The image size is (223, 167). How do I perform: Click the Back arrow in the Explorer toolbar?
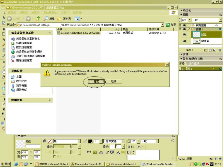pyautogui.click(x=9, y=19)
